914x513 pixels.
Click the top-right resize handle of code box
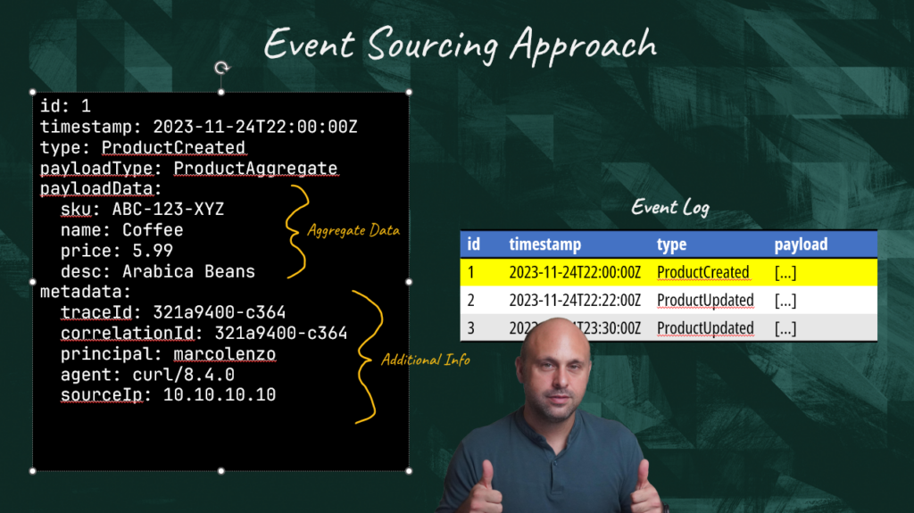[409, 92]
